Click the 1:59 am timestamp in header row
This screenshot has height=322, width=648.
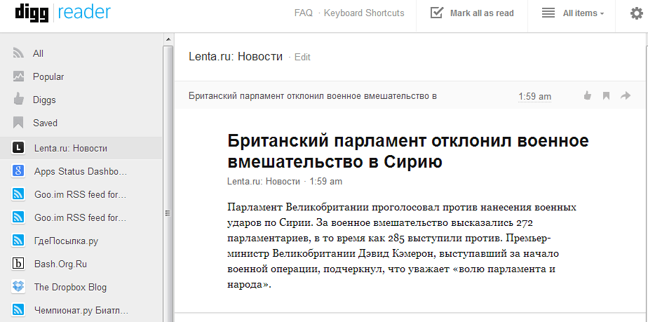click(x=535, y=97)
